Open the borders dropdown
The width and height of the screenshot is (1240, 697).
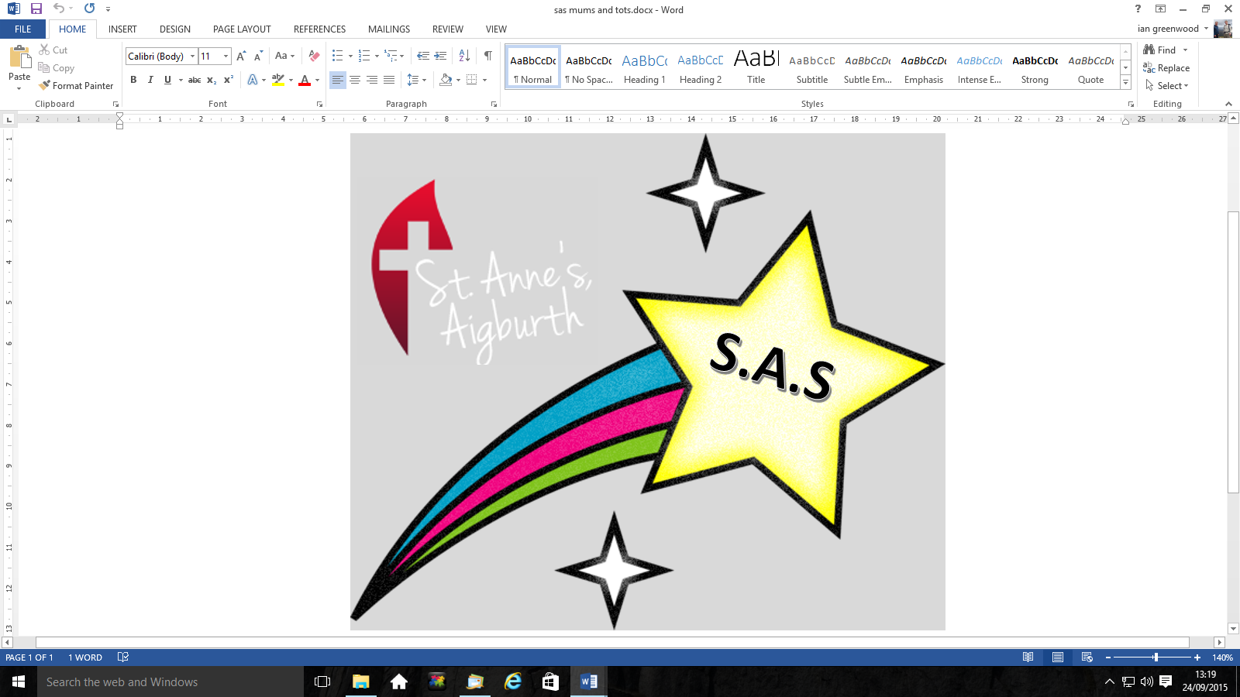click(x=484, y=80)
